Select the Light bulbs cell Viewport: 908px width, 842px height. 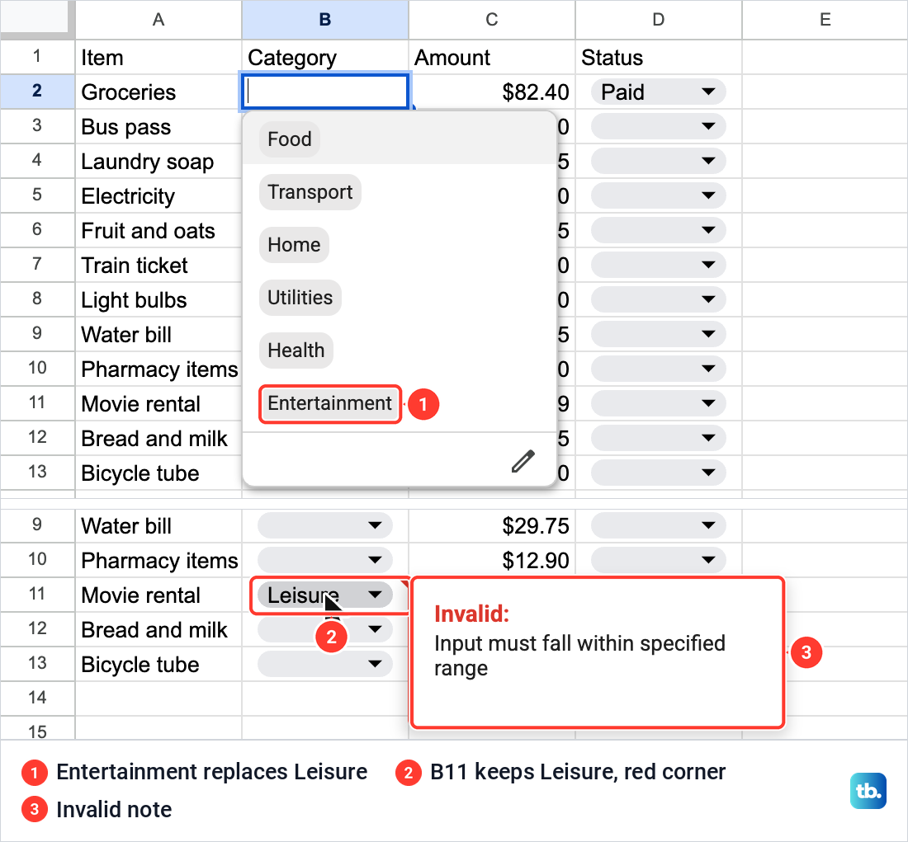[158, 300]
